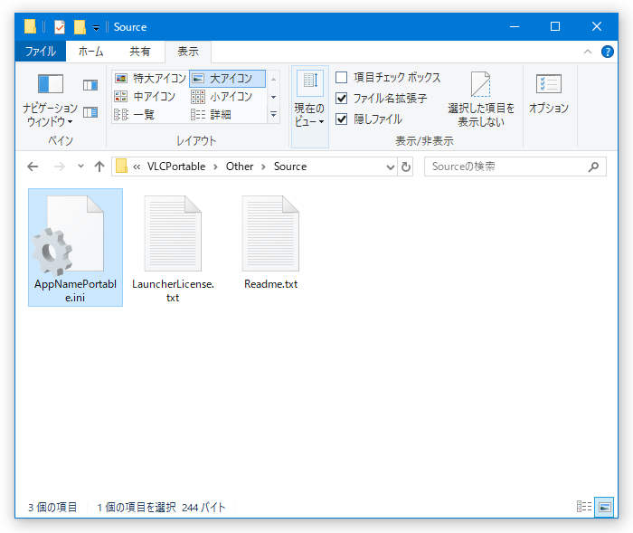Switch to ホーム ribbon tab

[x=90, y=52]
